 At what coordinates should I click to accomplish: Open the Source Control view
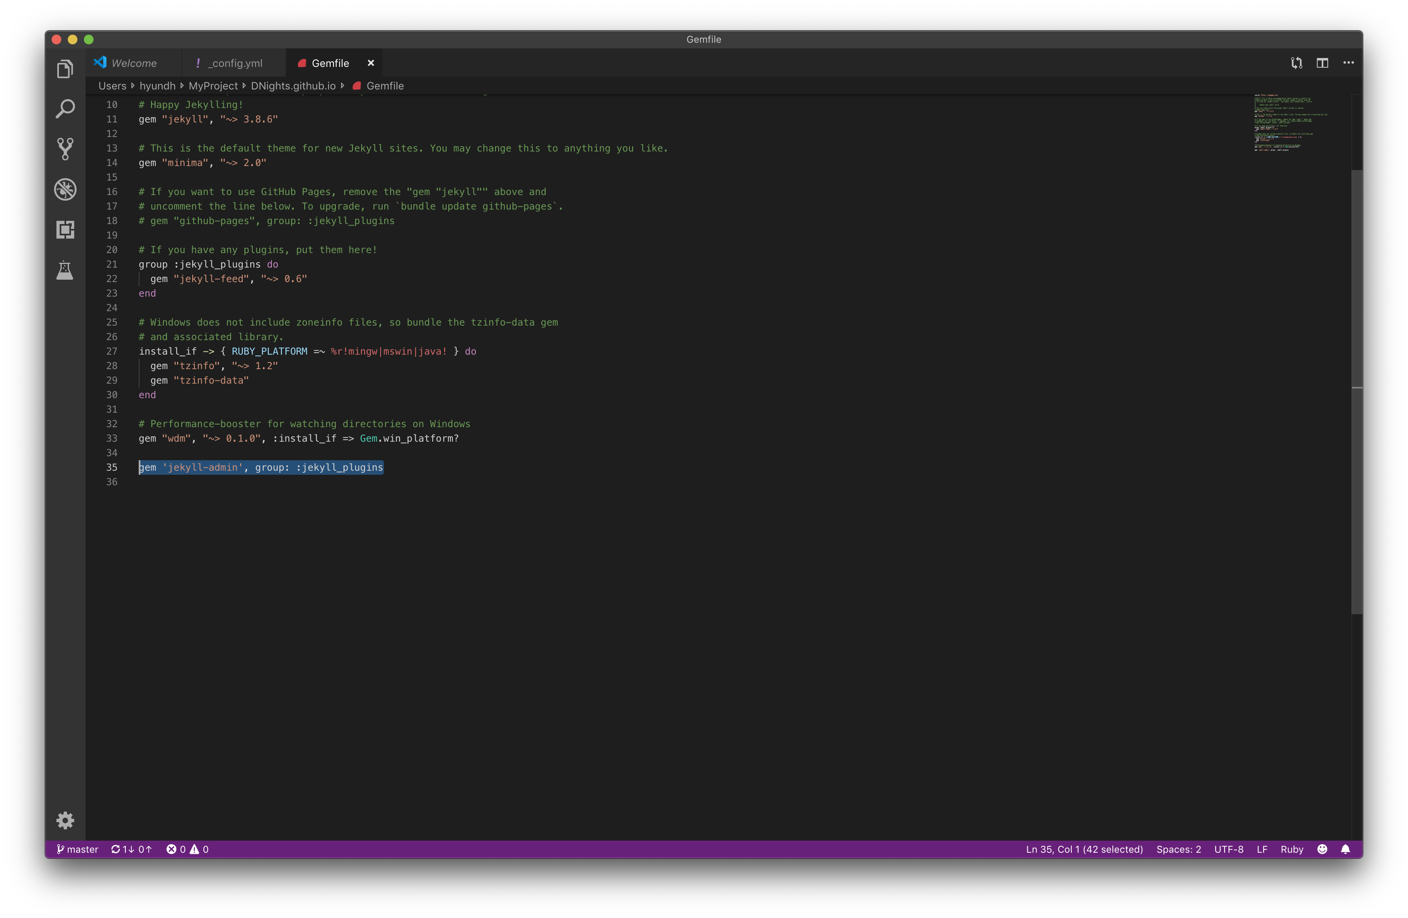click(65, 149)
